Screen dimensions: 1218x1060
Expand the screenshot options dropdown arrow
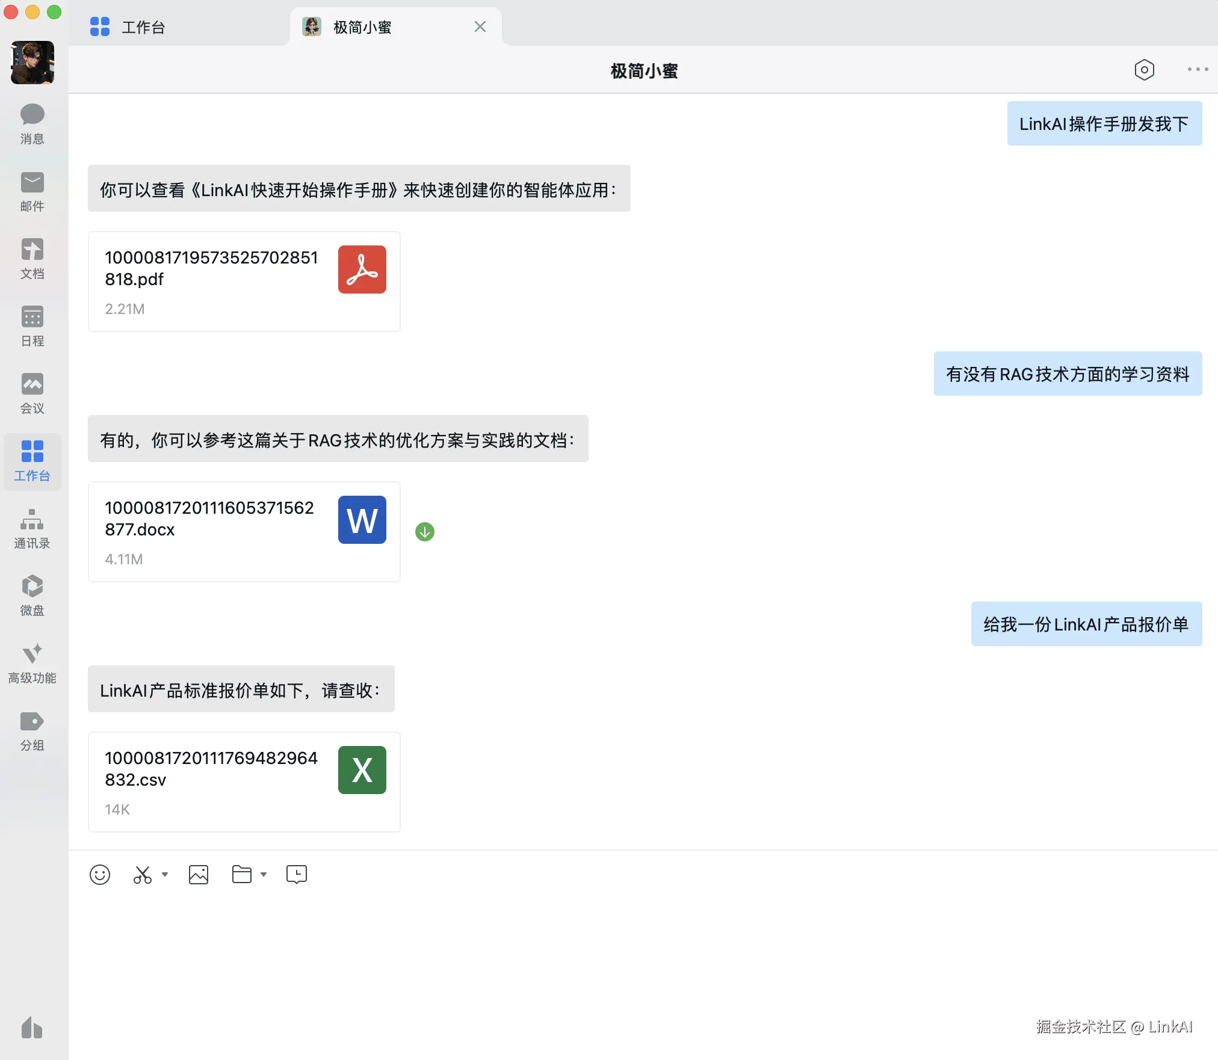[165, 874]
